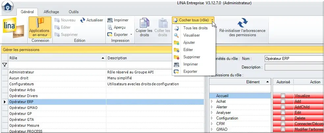This screenshot has height=133, width=324.
Task: Click the Autorisé column header
Action: pyautogui.click(x=283, y=82)
